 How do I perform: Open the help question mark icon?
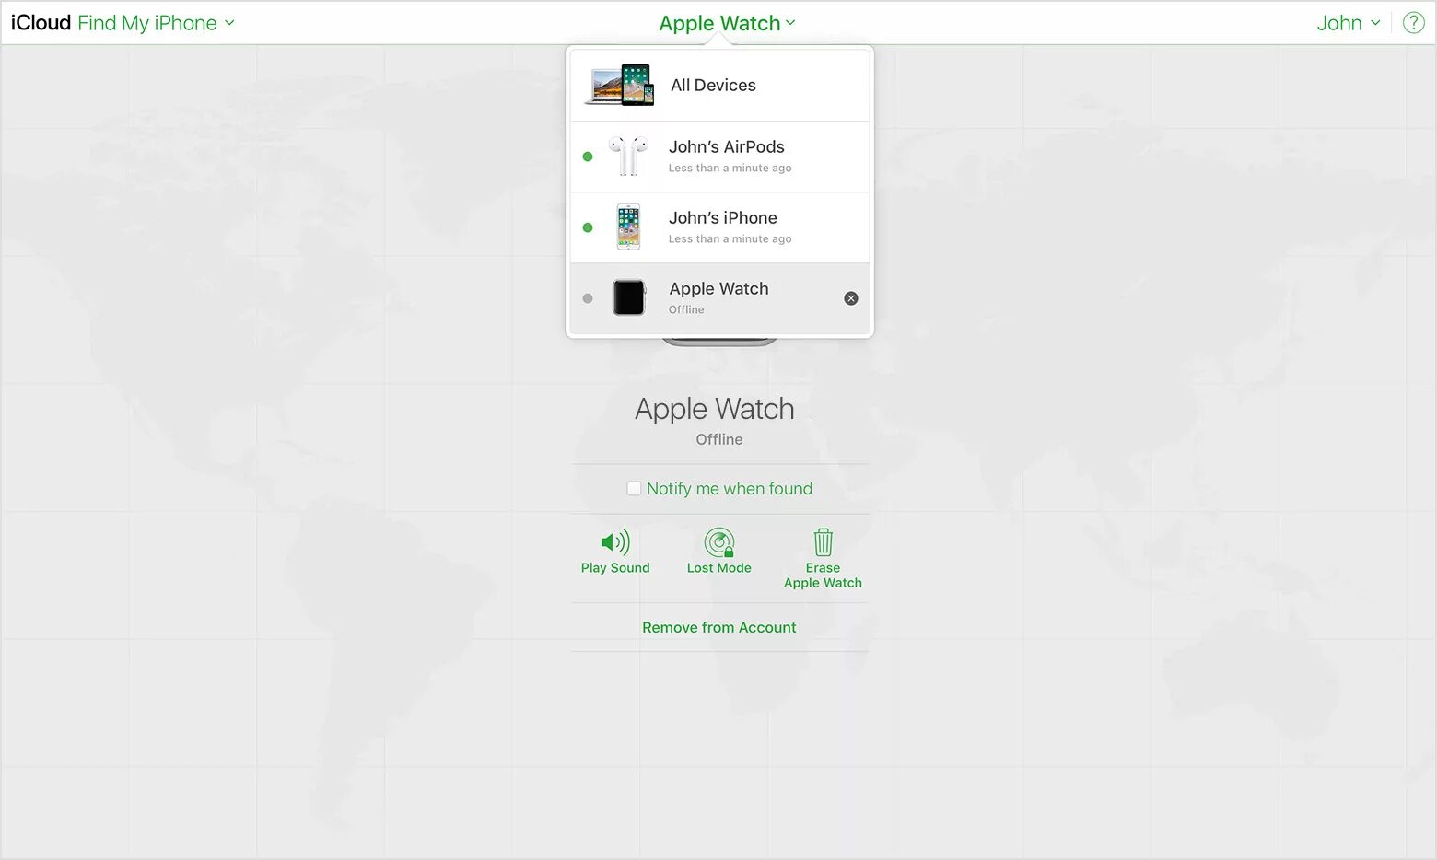[x=1413, y=23]
